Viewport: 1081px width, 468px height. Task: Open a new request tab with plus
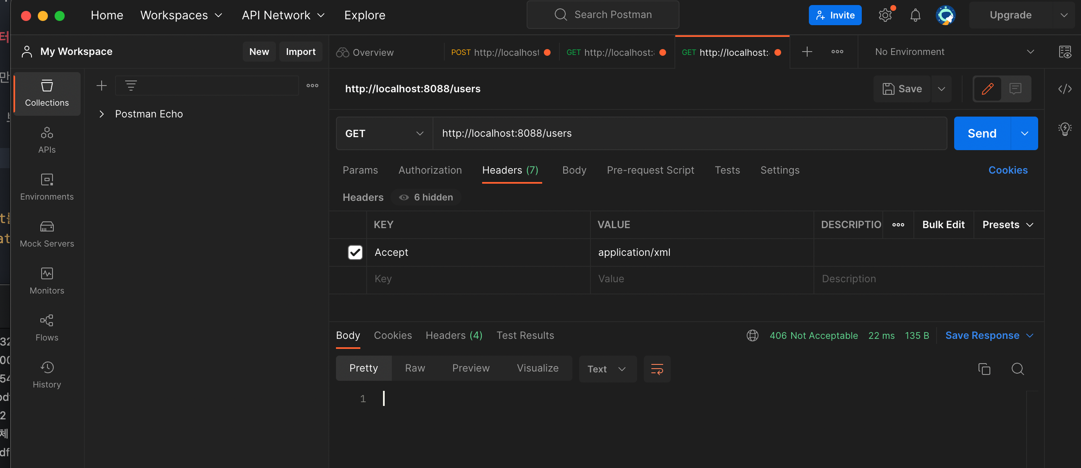pyautogui.click(x=807, y=52)
